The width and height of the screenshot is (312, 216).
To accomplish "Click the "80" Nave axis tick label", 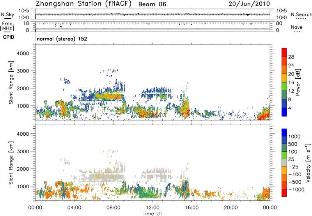I will (x=279, y=23).
